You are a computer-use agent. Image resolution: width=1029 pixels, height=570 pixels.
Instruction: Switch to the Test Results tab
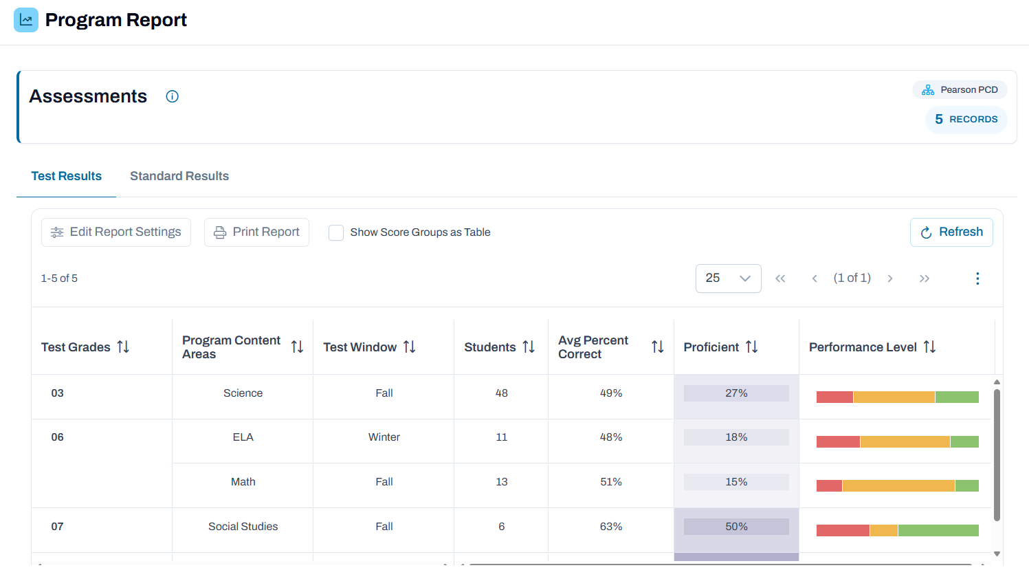click(x=66, y=176)
